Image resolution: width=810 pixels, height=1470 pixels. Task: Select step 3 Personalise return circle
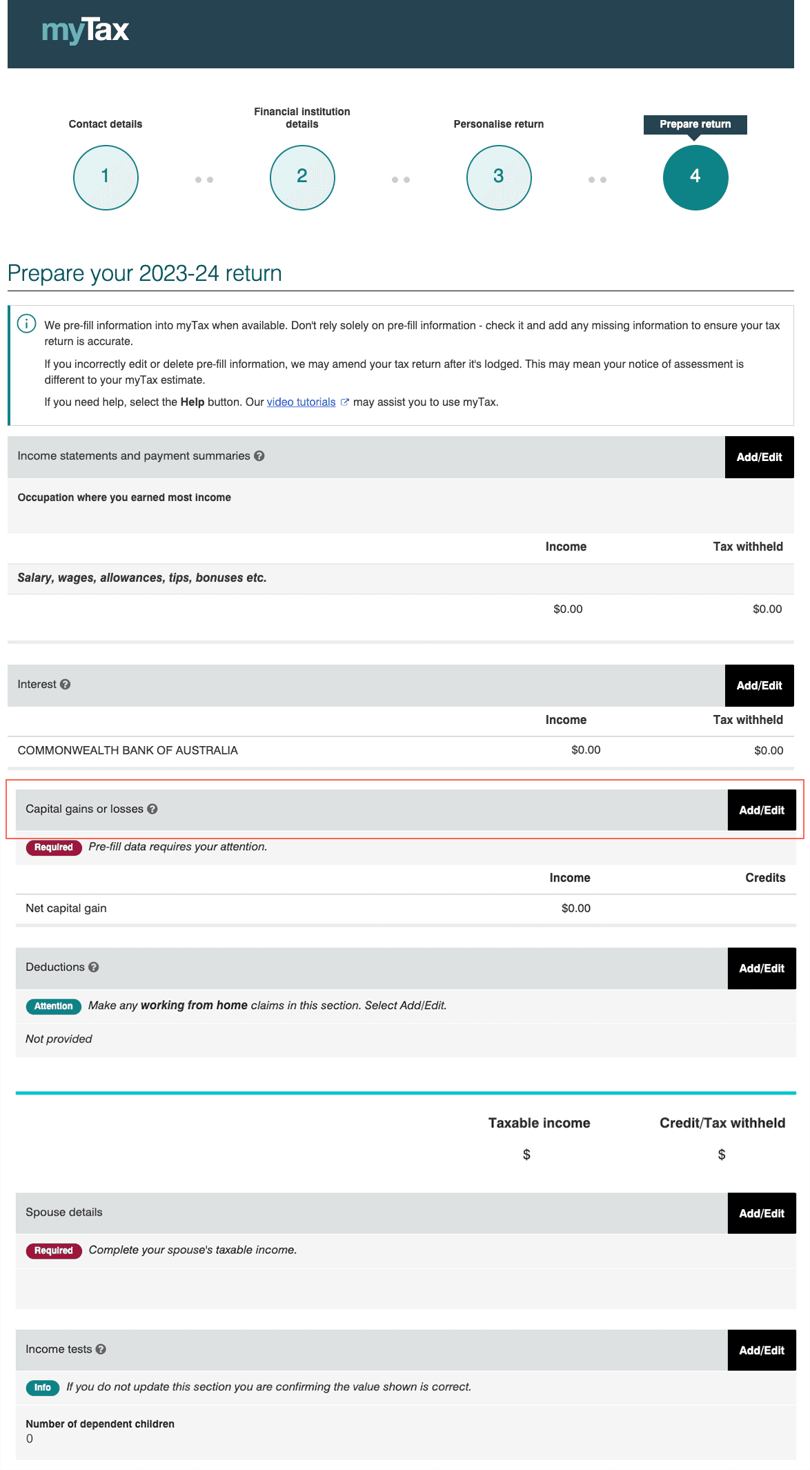click(499, 177)
